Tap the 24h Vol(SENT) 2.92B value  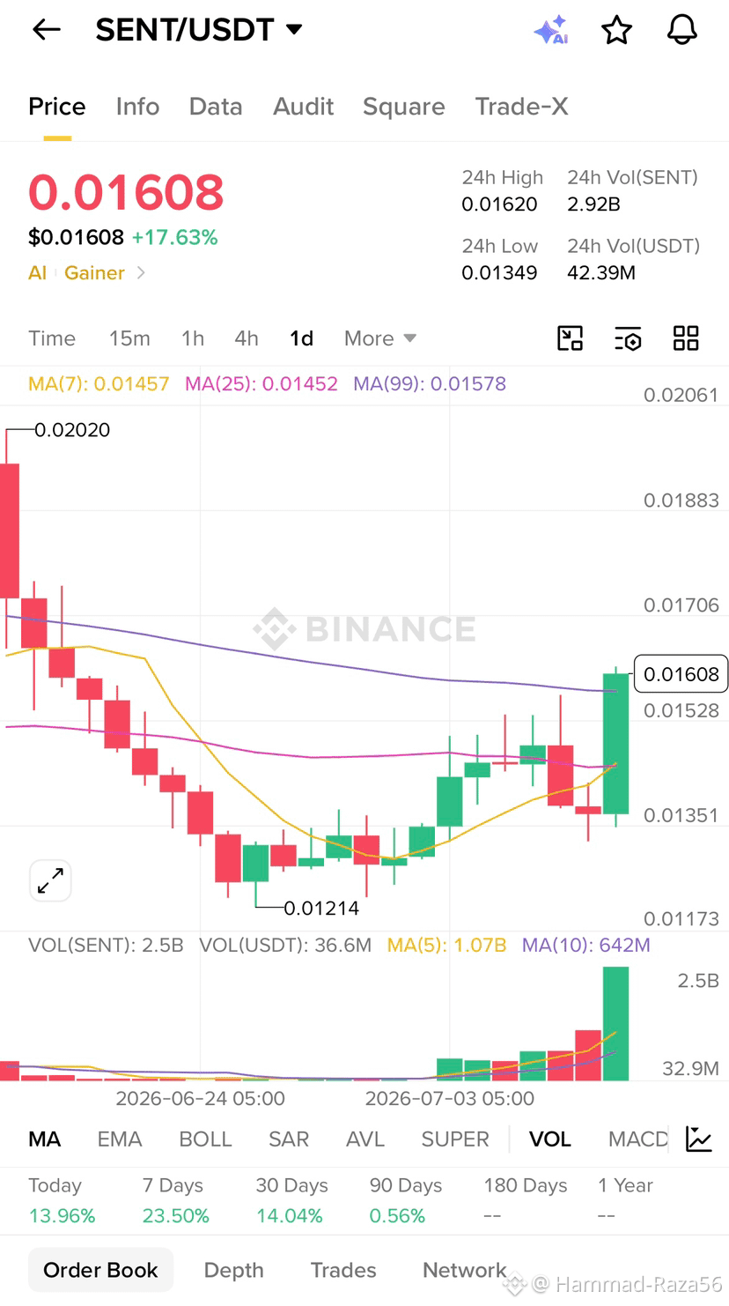pyautogui.click(x=593, y=204)
